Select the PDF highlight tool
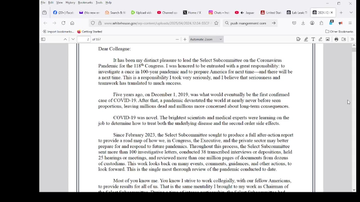The height and width of the screenshot is (202, 360). [x=306, y=39]
